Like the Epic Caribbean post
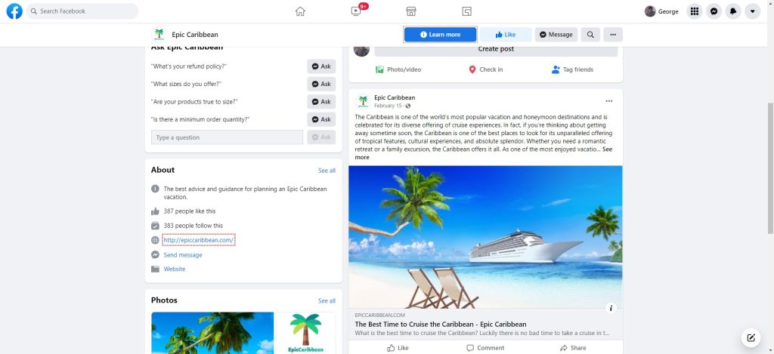This screenshot has width=774, height=354. pyautogui.click(x=398, y=348)
